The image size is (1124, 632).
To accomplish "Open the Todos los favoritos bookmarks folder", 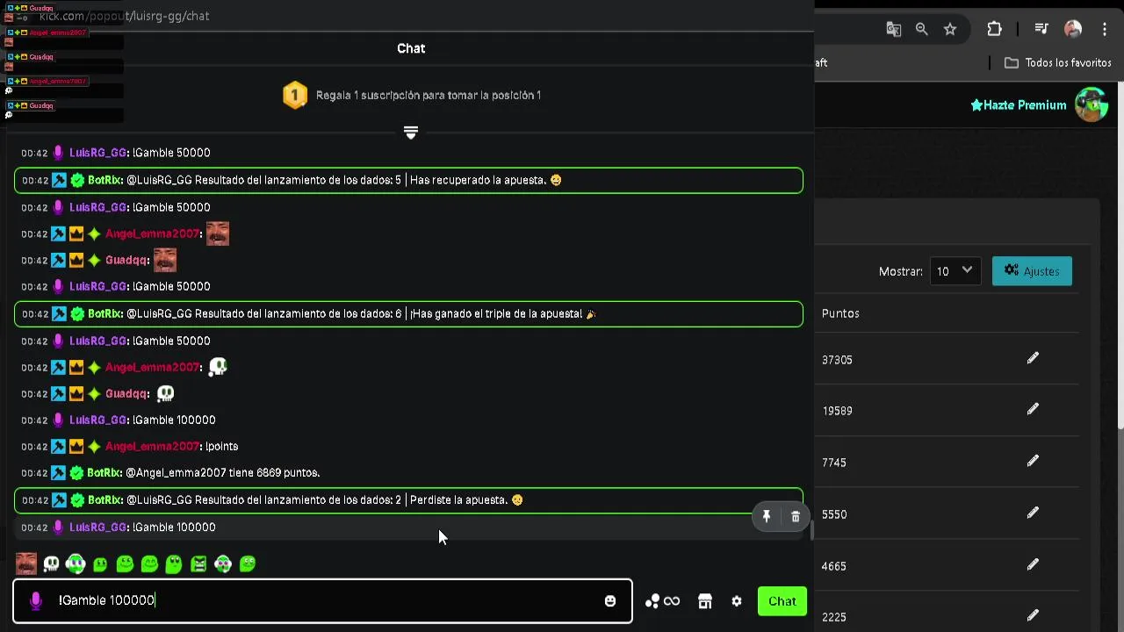I will pyautogui.click(x=1058, y=63).
